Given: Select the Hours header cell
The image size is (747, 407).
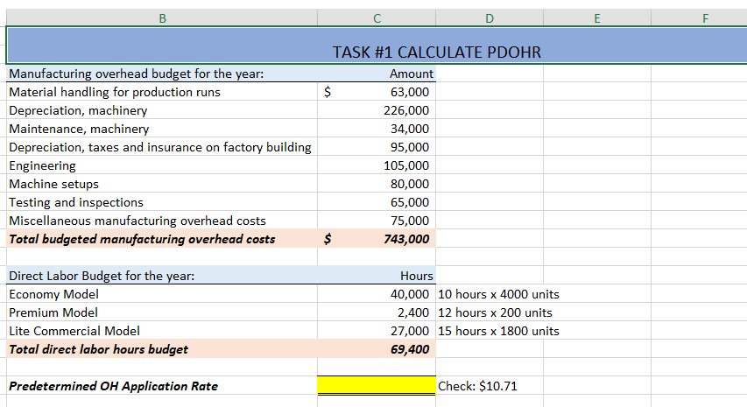Looking at the screenshot, I should coord(377,276).
